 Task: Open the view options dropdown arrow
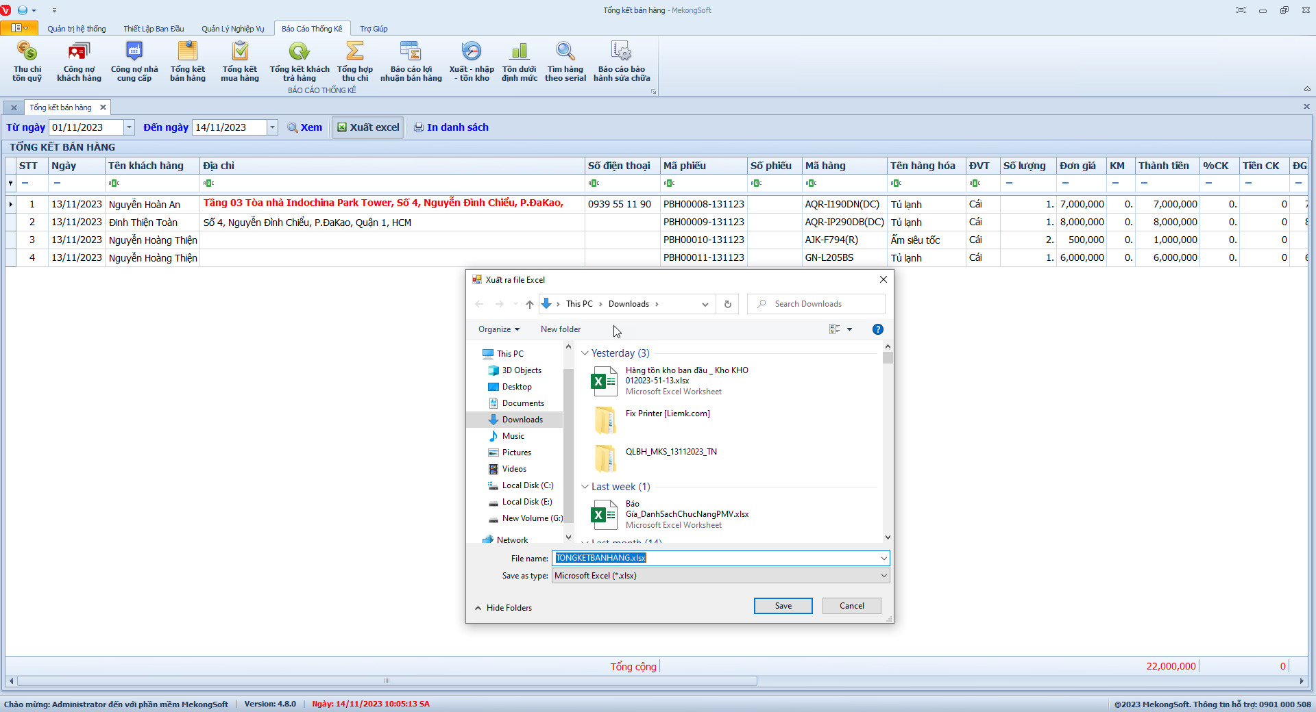(x=849, y=329)
